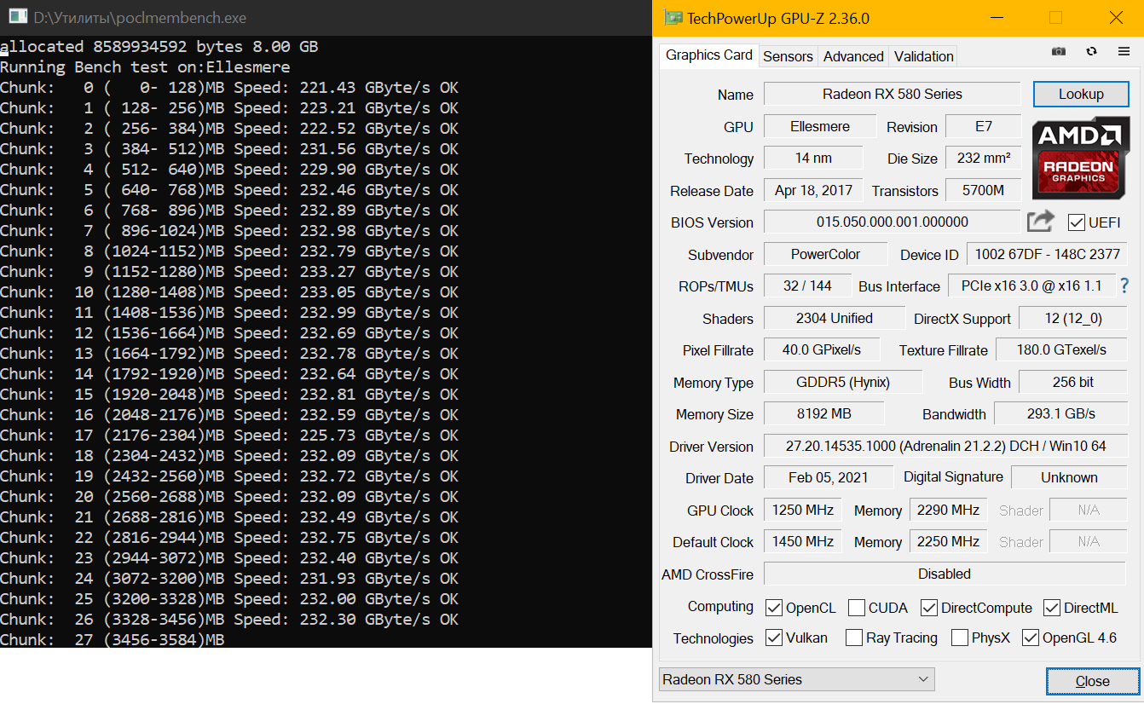
Task: Click the Close button in GPU-Z
Action: tap(1092, 681)
